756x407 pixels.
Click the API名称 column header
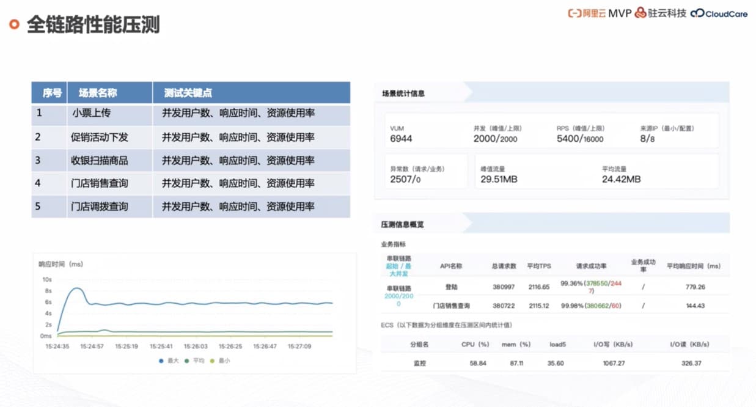(x=451, y=266)
